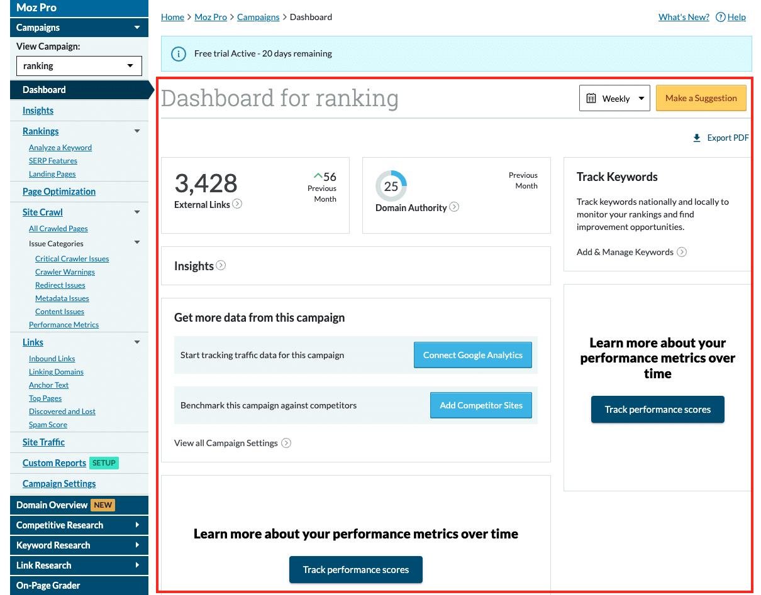
Task: Collapse the Rankings section arrow
Action: click(137, 131)
